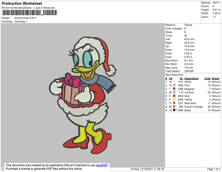Click the Max Stitch value 8.7 mm
222x172 pixels.
click(189, 60)
